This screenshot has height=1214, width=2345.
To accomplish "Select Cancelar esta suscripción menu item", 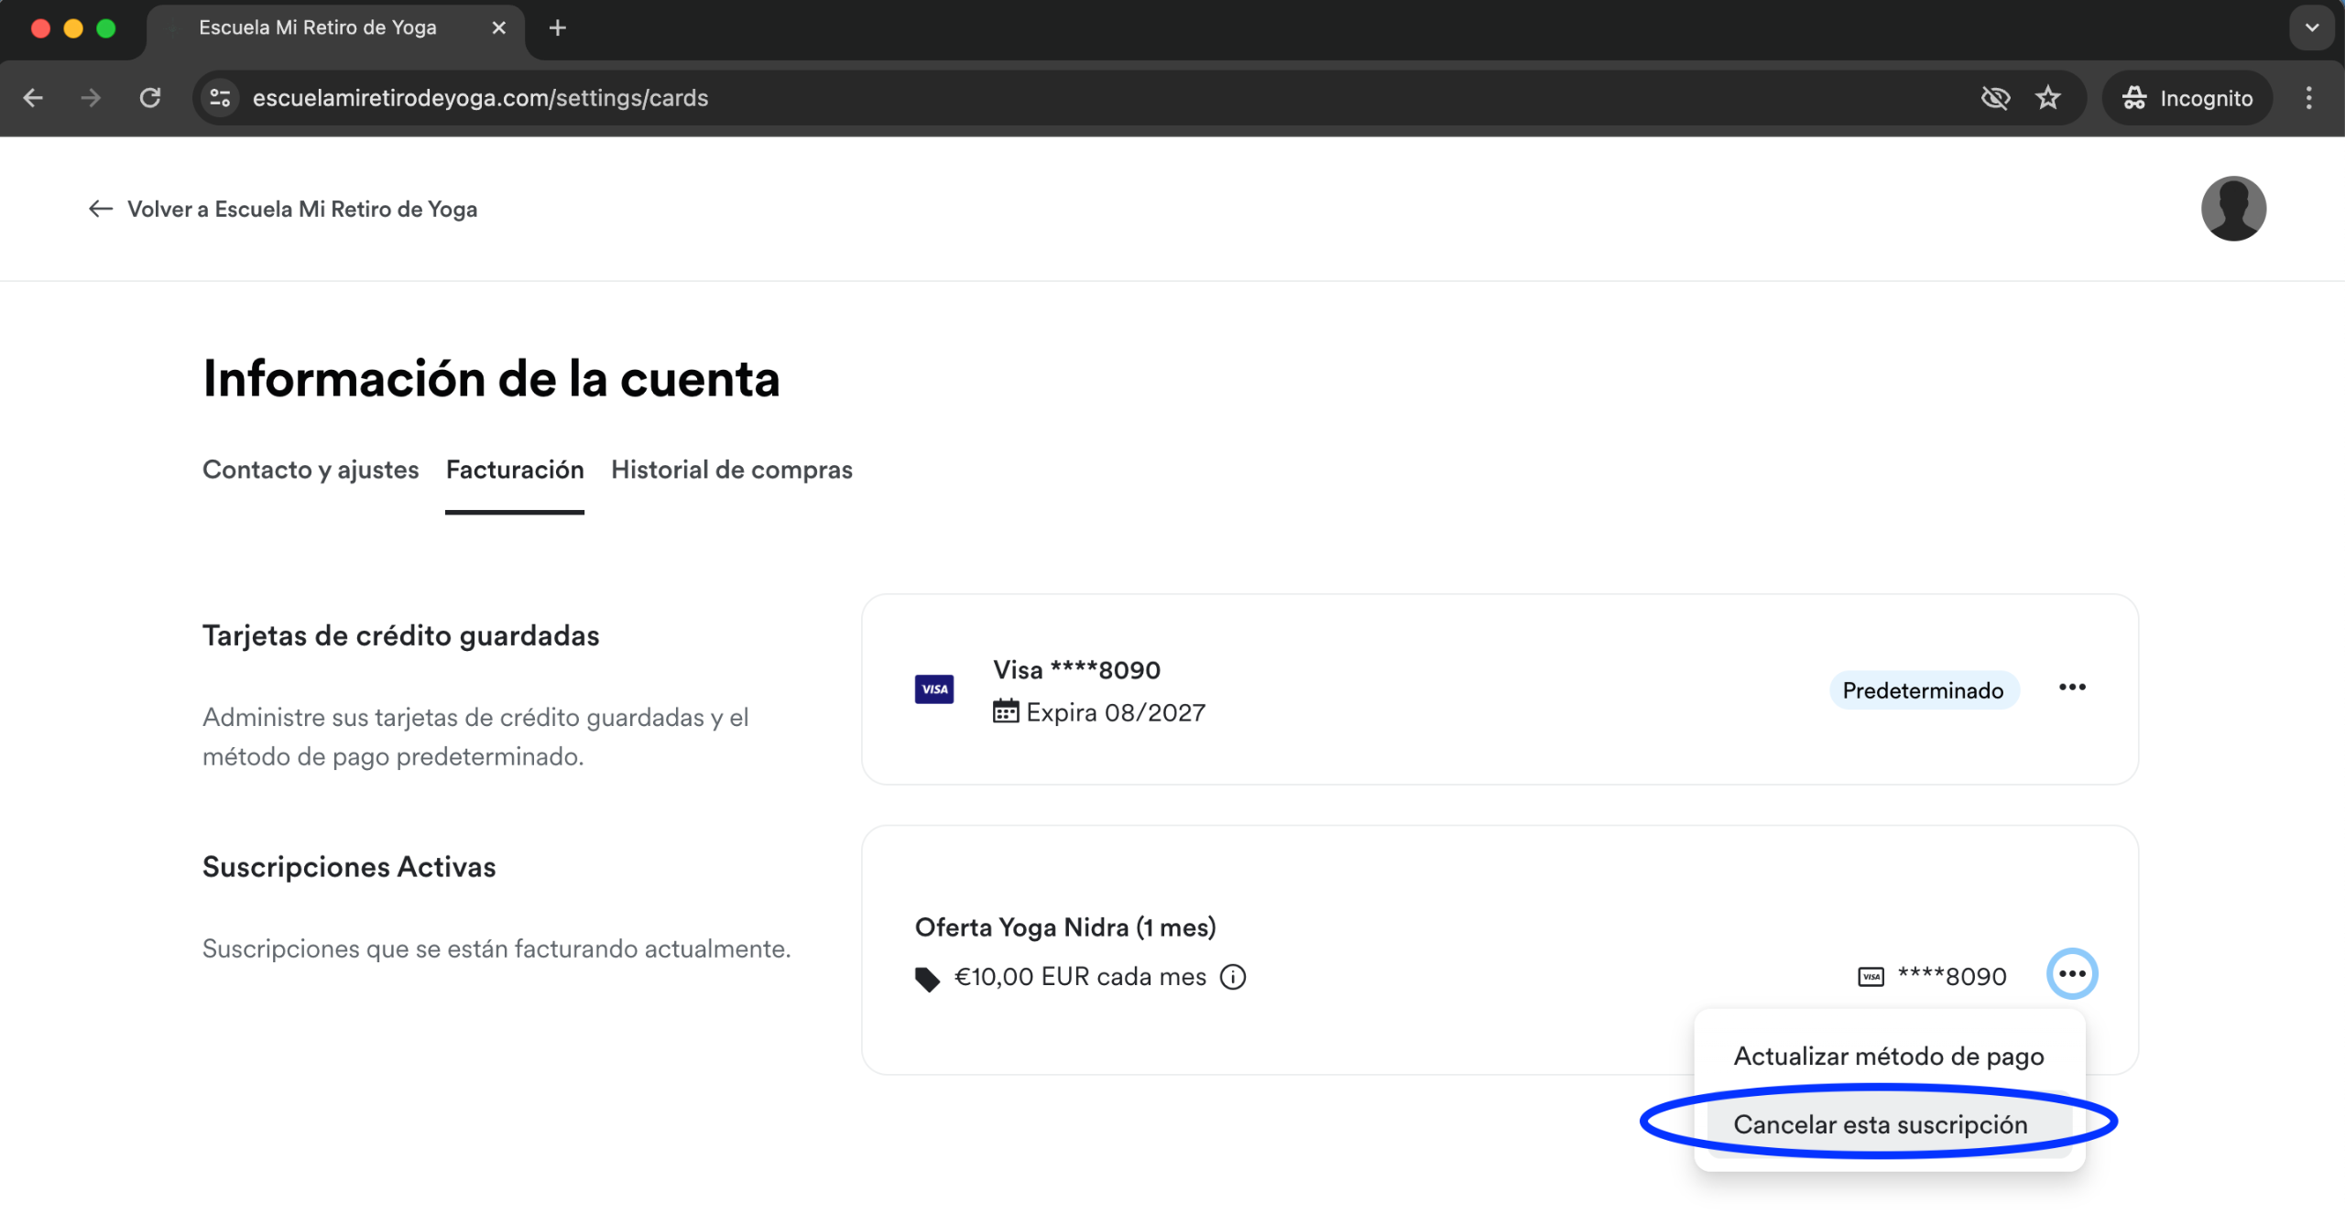I will click(1880, 1124).
